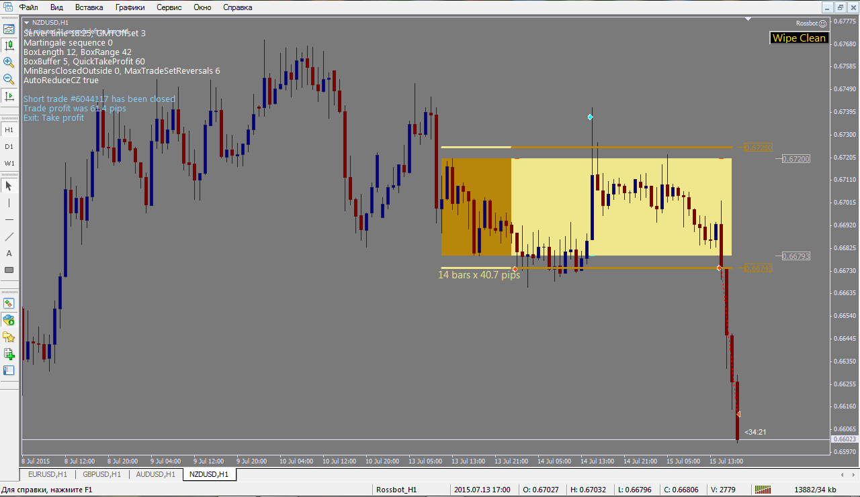860x497 pixels.
Task: Open the Окно menu
Action: [202, 7]
